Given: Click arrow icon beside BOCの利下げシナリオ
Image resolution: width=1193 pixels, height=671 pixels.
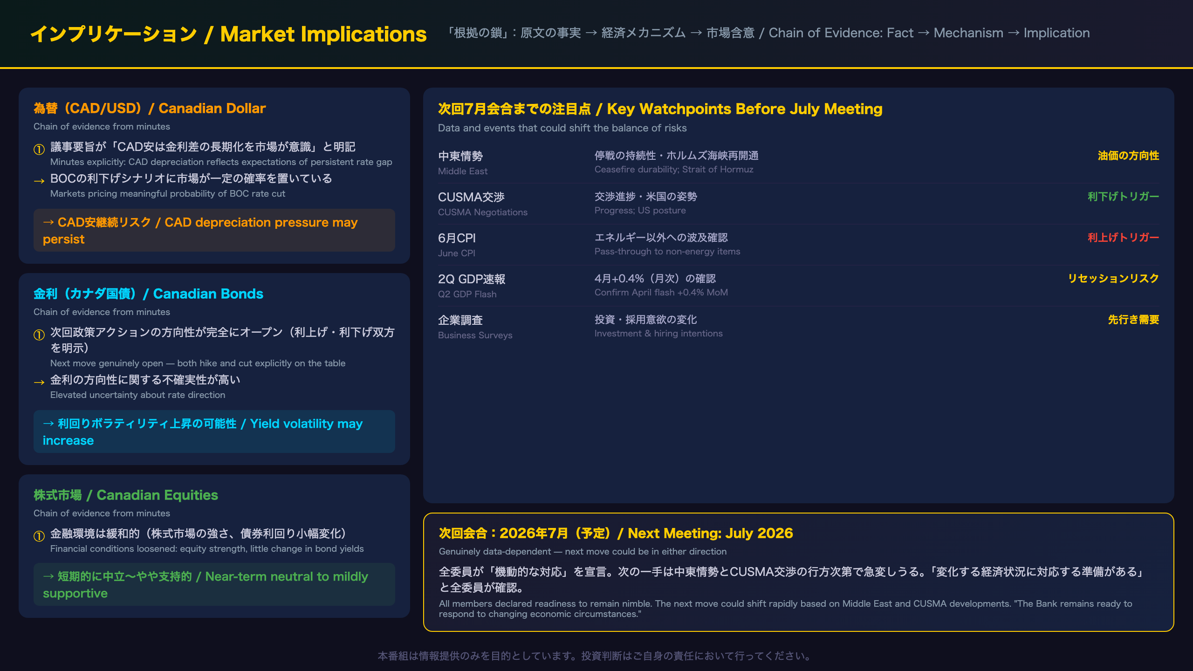Looking at the screenshot, I should [x=39, y=181].
